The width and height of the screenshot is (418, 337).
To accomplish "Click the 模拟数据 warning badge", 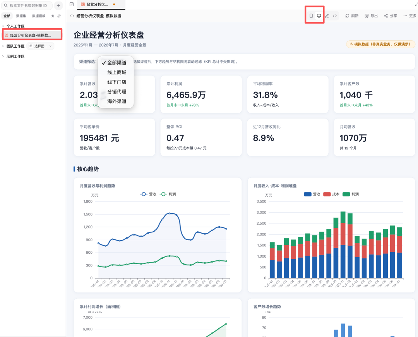I will pyautogui.click(x=380, y=44).
